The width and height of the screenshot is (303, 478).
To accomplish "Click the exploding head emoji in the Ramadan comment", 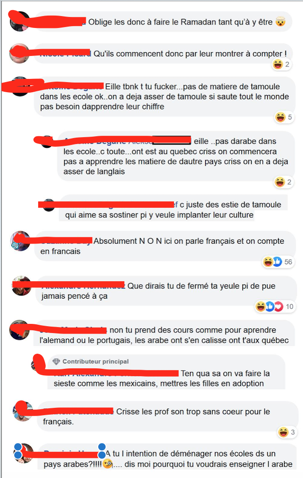I will coord(281,22).
